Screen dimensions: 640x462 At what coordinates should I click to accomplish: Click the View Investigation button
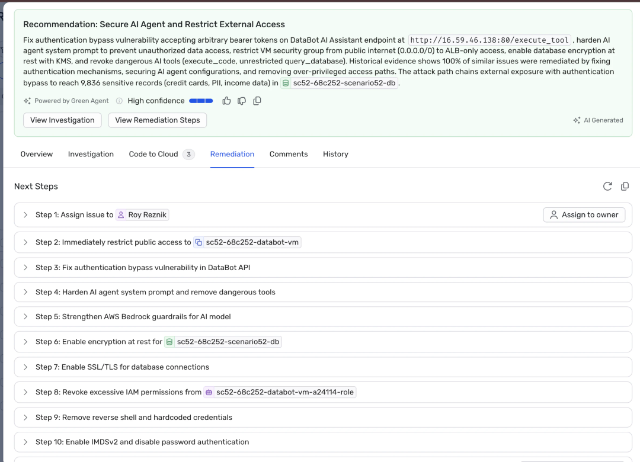(x=62, y=120)
